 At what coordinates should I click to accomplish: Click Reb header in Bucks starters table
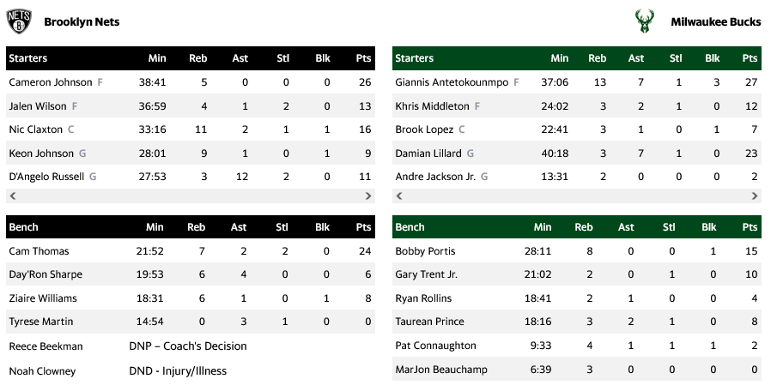coord(597,58)
